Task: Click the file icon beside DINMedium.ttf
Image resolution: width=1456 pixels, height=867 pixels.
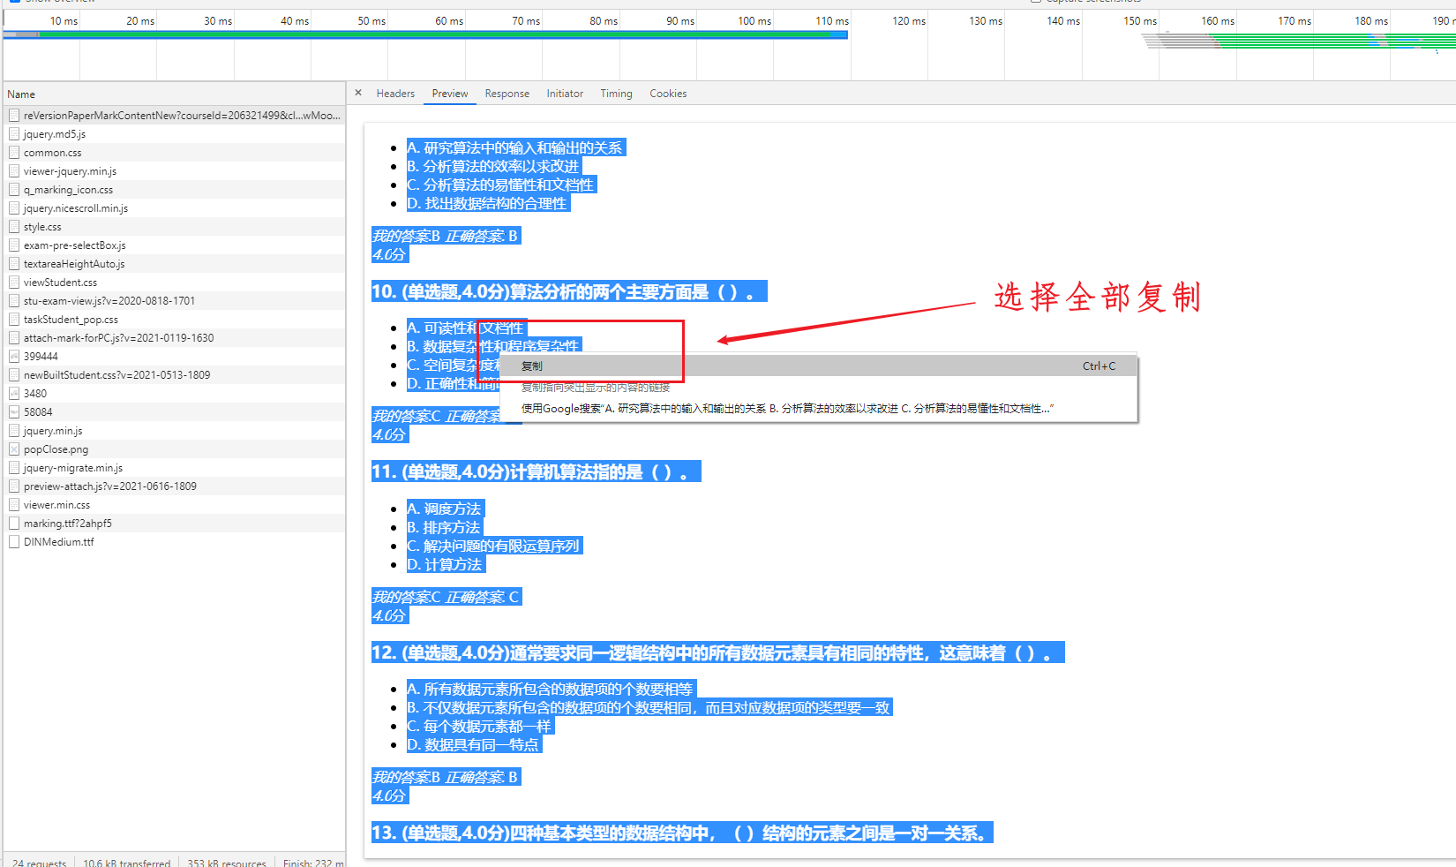Action: [x=14, y=542]
